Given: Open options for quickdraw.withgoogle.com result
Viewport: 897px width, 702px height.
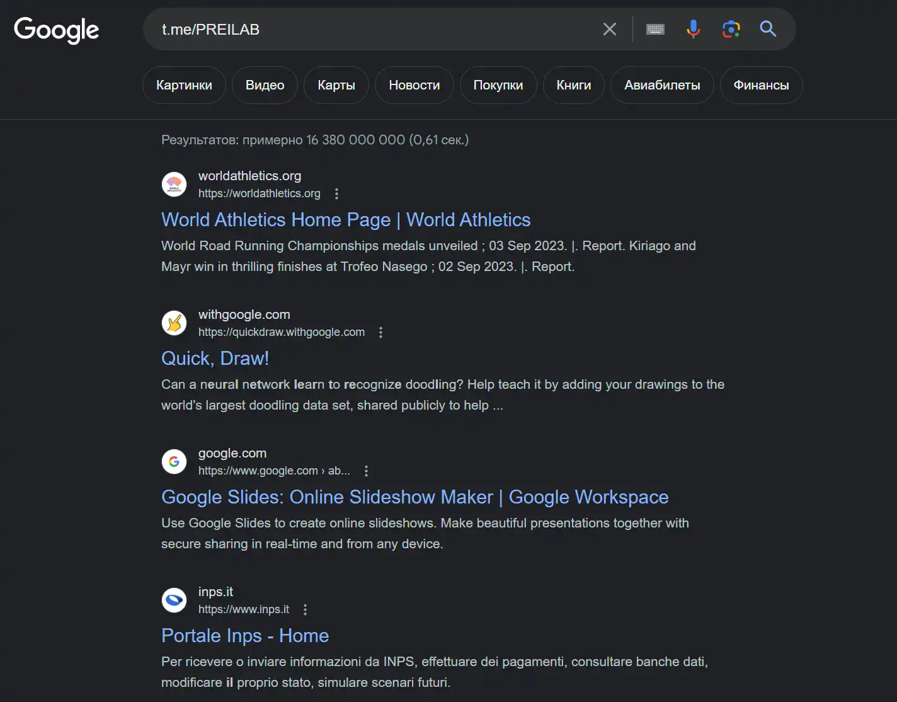Looking at the screenshot, I should pos(380,332).
